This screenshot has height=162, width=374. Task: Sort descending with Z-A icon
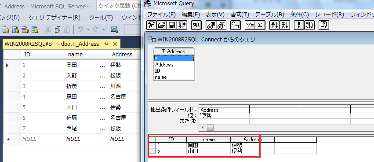coord(285,25)
